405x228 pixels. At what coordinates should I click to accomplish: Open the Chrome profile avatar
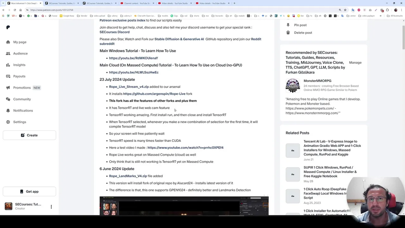click(396, 10)
